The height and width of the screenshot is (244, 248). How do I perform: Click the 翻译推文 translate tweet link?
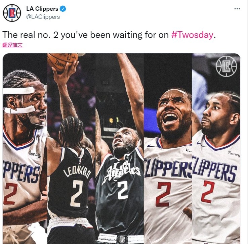coord(12,45)
